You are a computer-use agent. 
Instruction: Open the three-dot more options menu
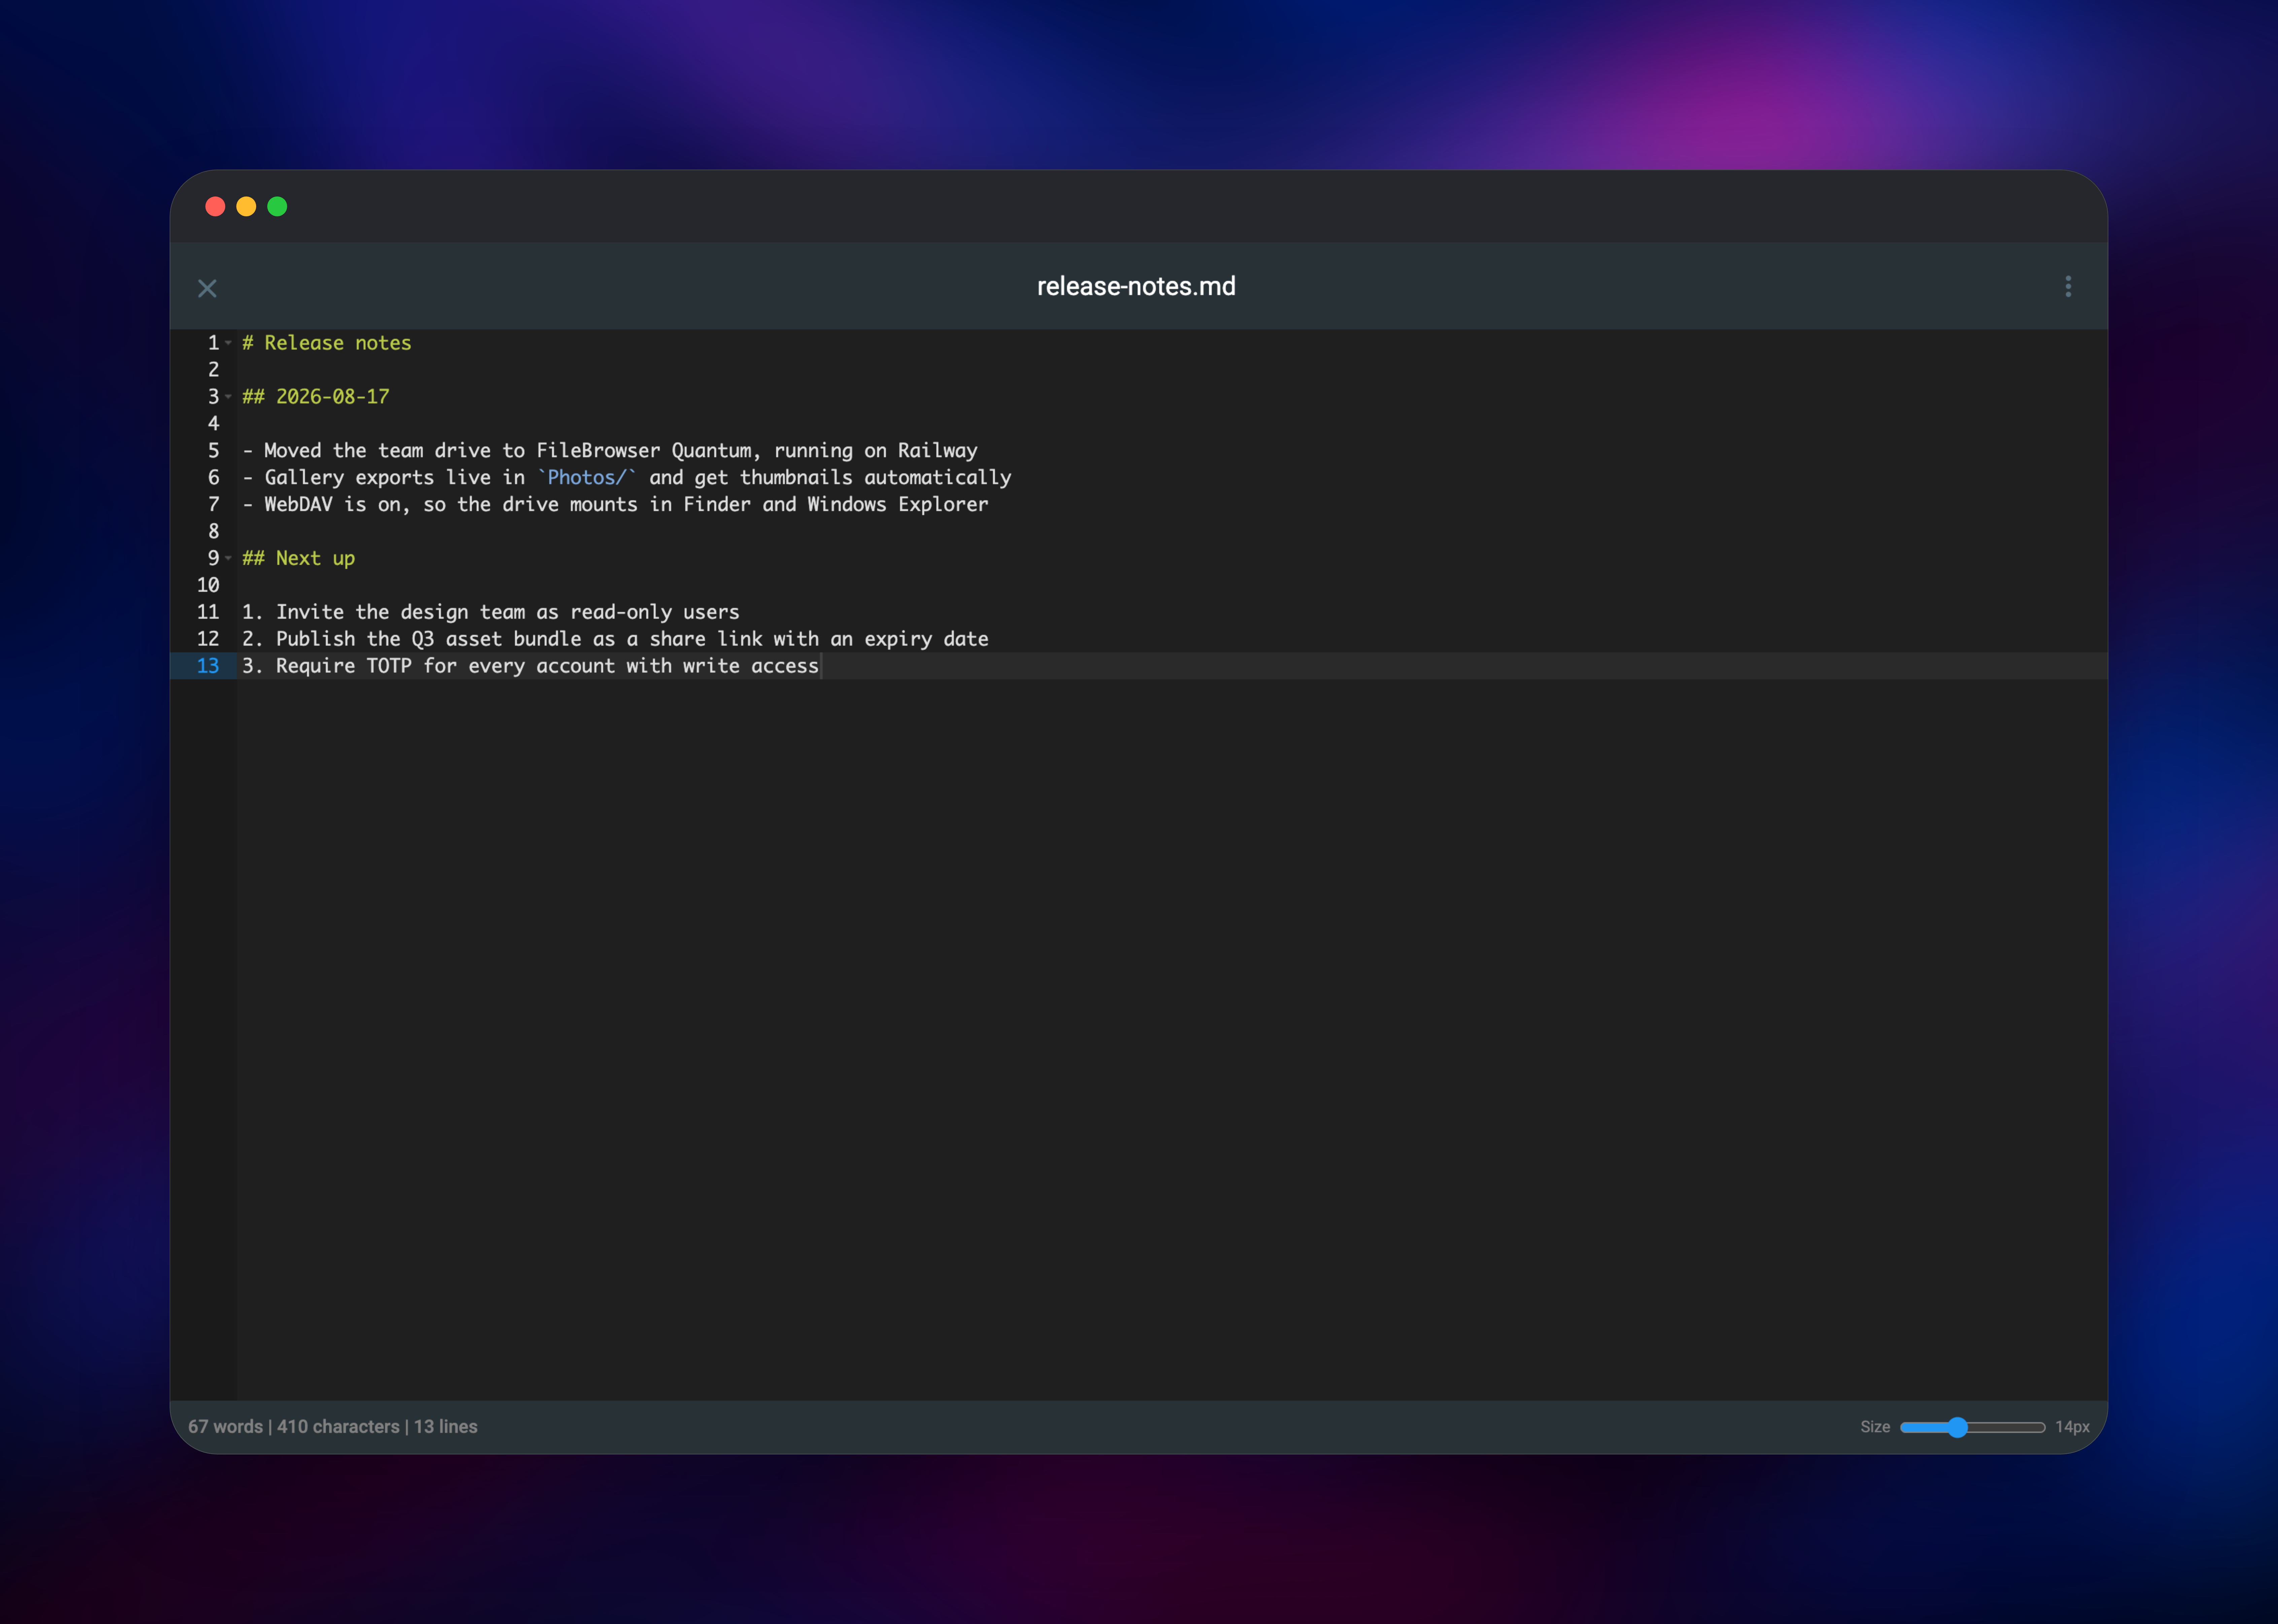[2068, 287]
